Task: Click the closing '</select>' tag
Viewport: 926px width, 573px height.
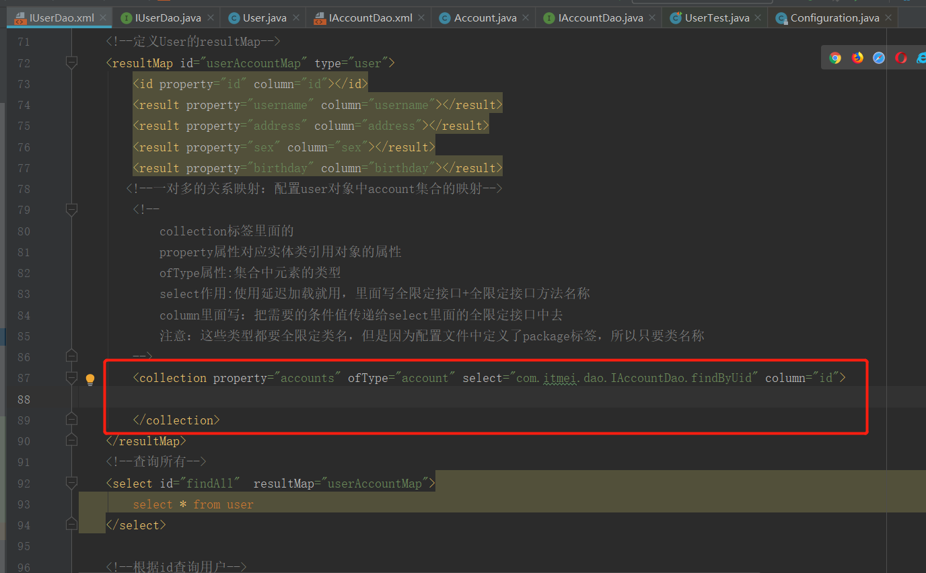Action: click(136, 525)
